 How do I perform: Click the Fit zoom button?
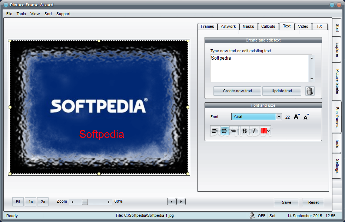(x=18, y=202)
